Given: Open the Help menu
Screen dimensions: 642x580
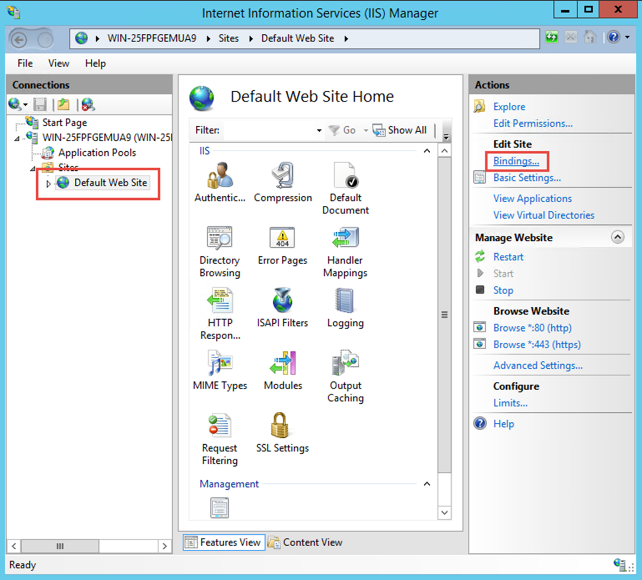Looking at the screenshot, I should coord(96,63).
